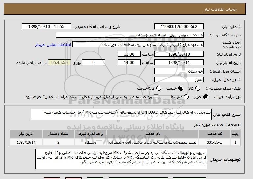Image resolution: width=253 pixels, height=179 pixels.
Task: Choose the کالا/خدمت radio button
Action: click(159, 88)
